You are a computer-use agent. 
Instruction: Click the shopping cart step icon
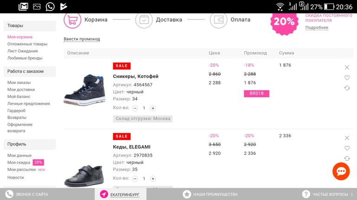[x=72, y=20]
